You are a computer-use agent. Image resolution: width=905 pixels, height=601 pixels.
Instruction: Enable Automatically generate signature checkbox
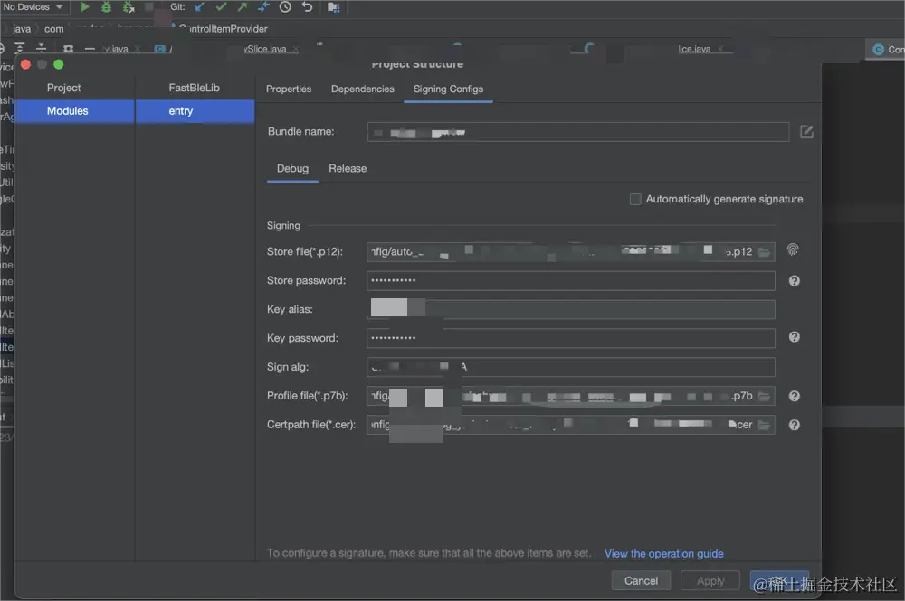click(635, 199)
